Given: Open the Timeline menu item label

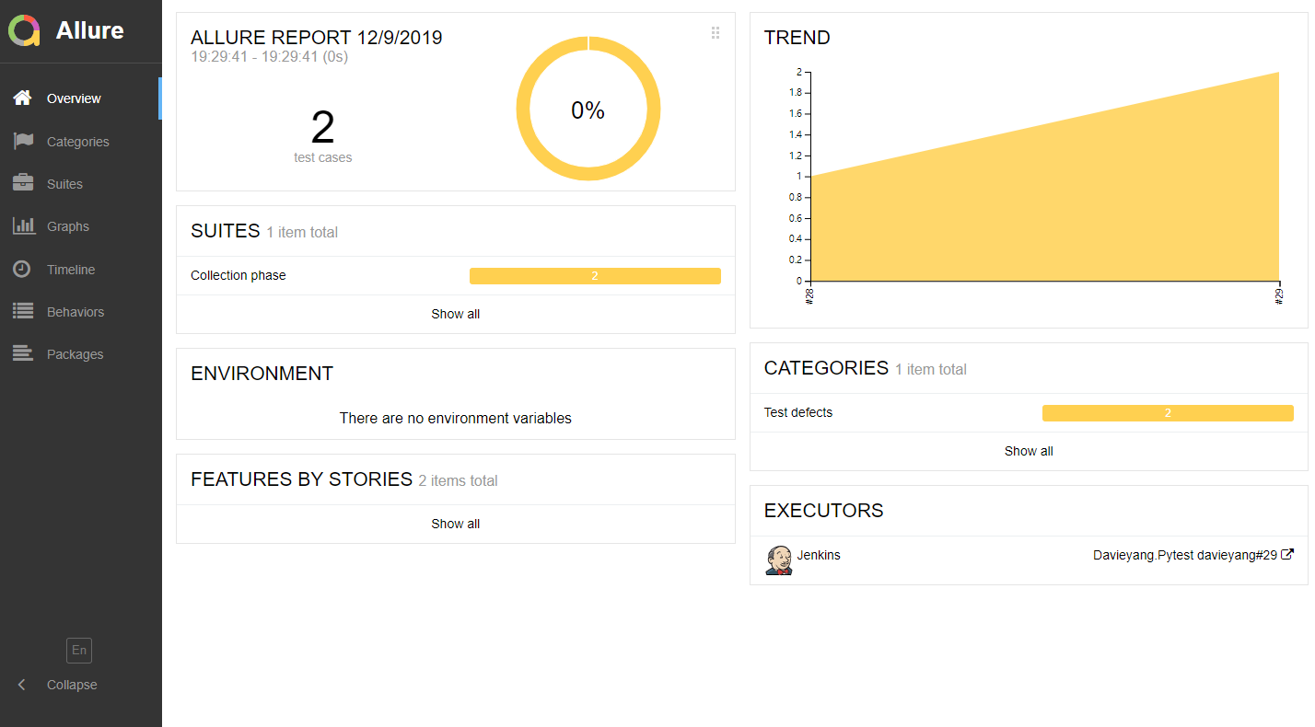Looking at the screenshot, I should point(71,270).
